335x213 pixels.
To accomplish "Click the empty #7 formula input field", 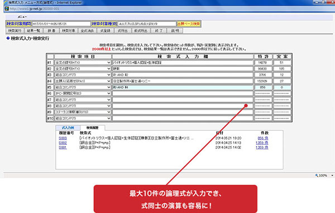I will pos(183,100).
